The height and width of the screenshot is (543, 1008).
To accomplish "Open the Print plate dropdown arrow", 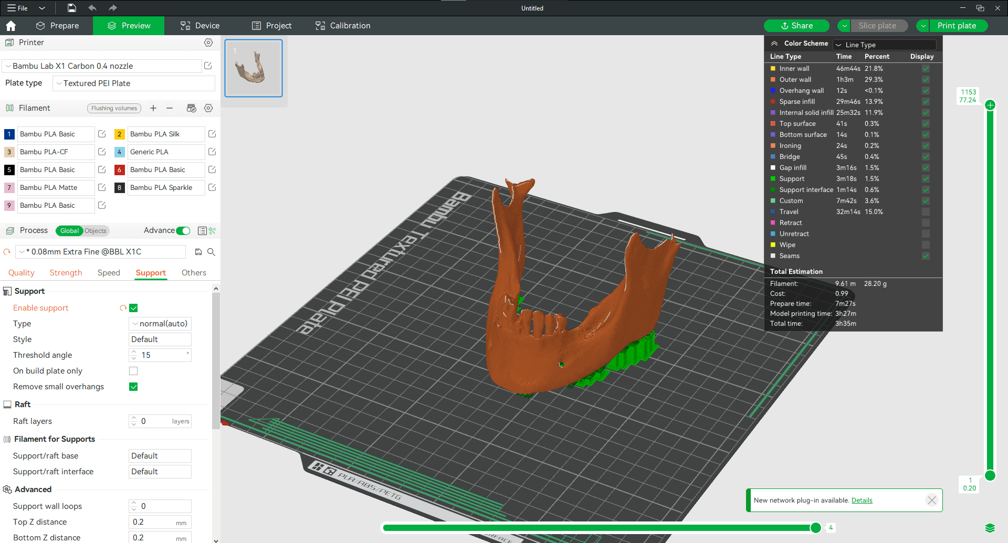I will pyautogui.click(x=923, y=26).
